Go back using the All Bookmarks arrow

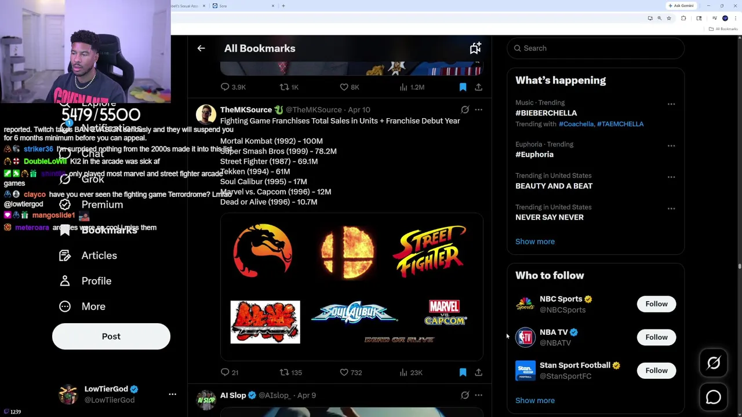coord(201,49)
